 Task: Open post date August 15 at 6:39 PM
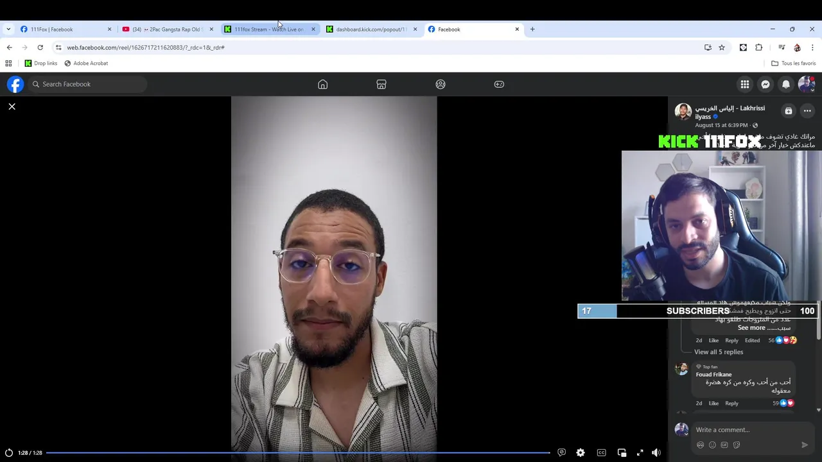[x=721, y=125]
